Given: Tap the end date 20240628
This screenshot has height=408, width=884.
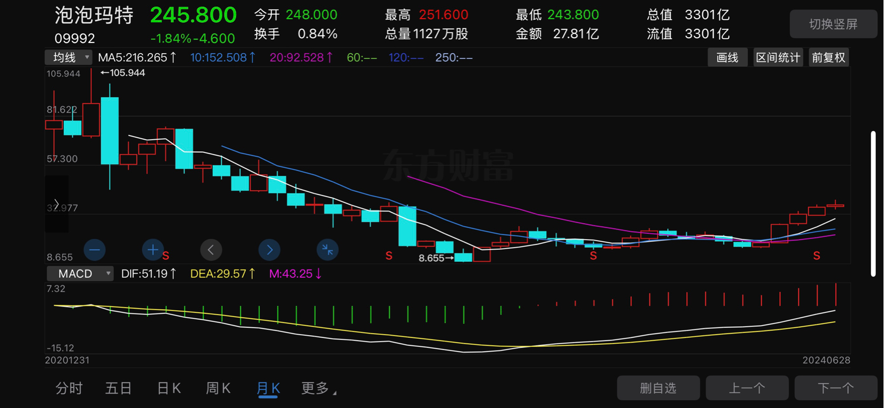Looking at the screenshot, I should coord(827,360).
